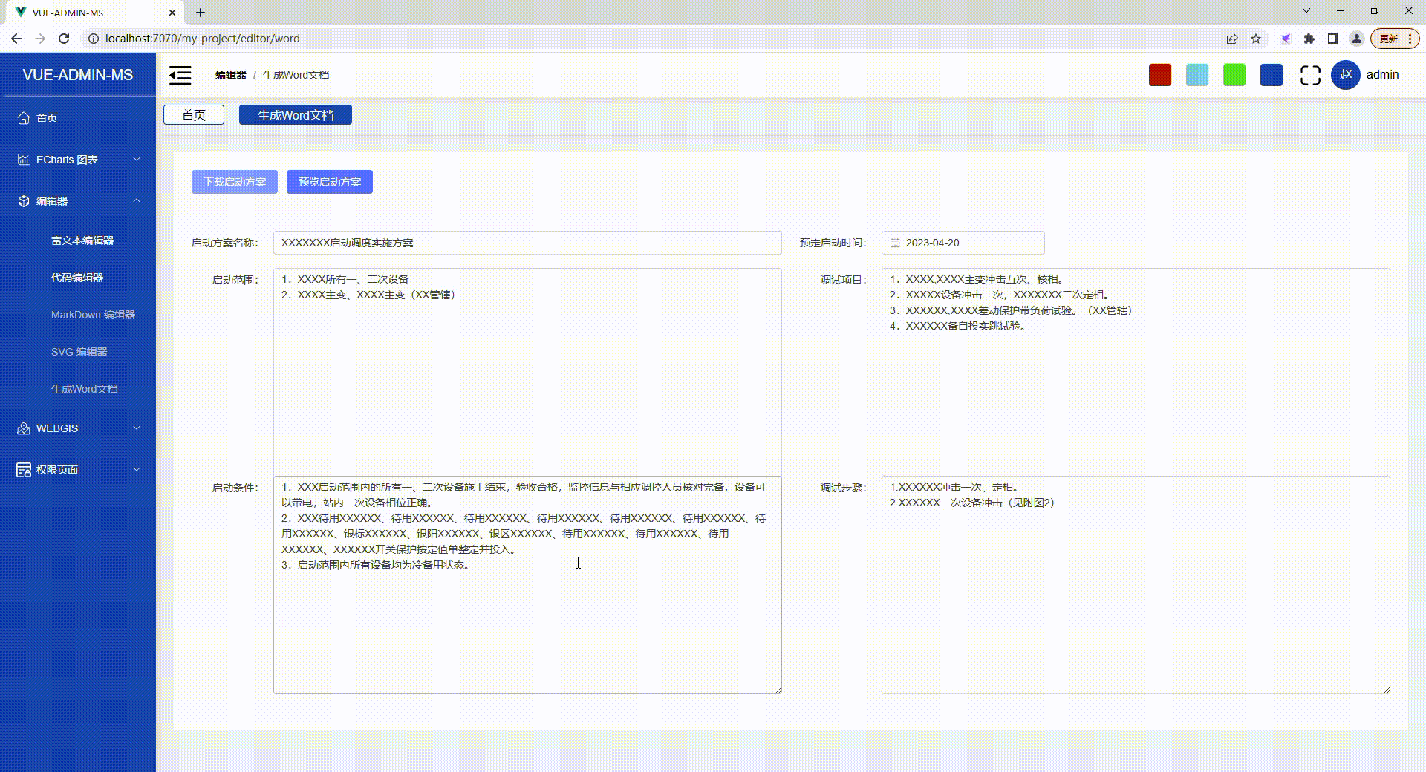This screenshot has width=1426, height=772.
Task: Select the 首页 home icon in sidebar
Action: (x=22, y=117)
